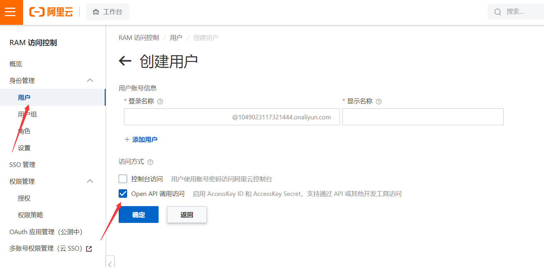544x267 pixels.
Task: Click the help icon next to 登录名称
Action: pos(160,101)
